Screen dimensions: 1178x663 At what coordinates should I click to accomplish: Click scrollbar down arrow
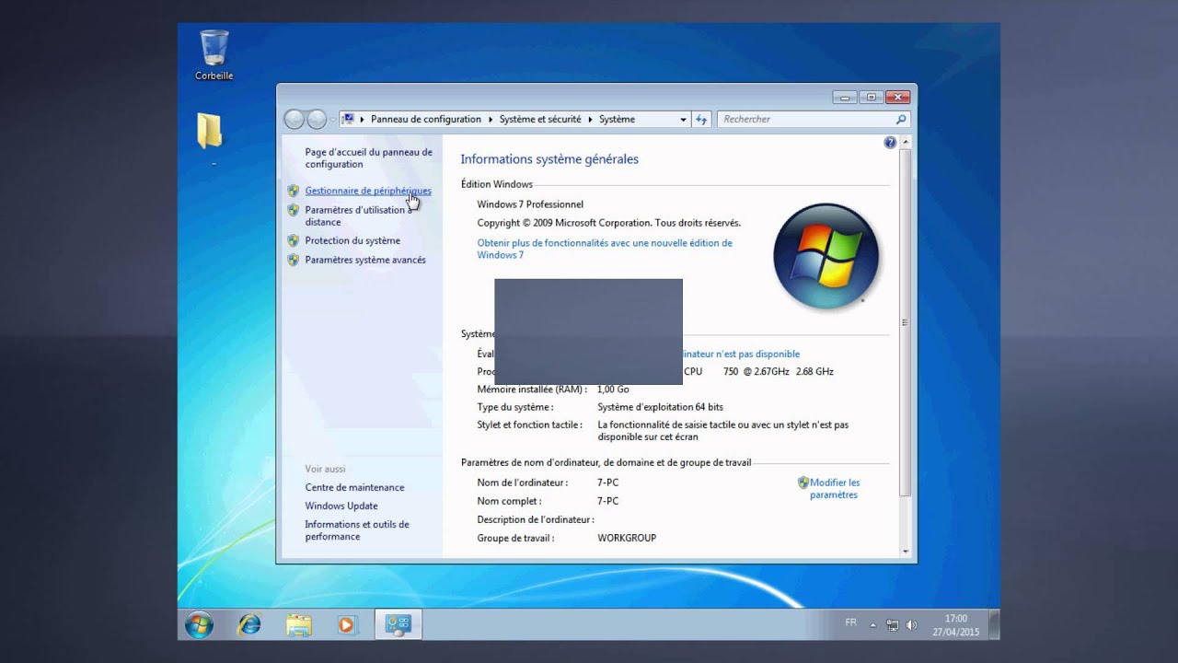click(x=906, y=551)
